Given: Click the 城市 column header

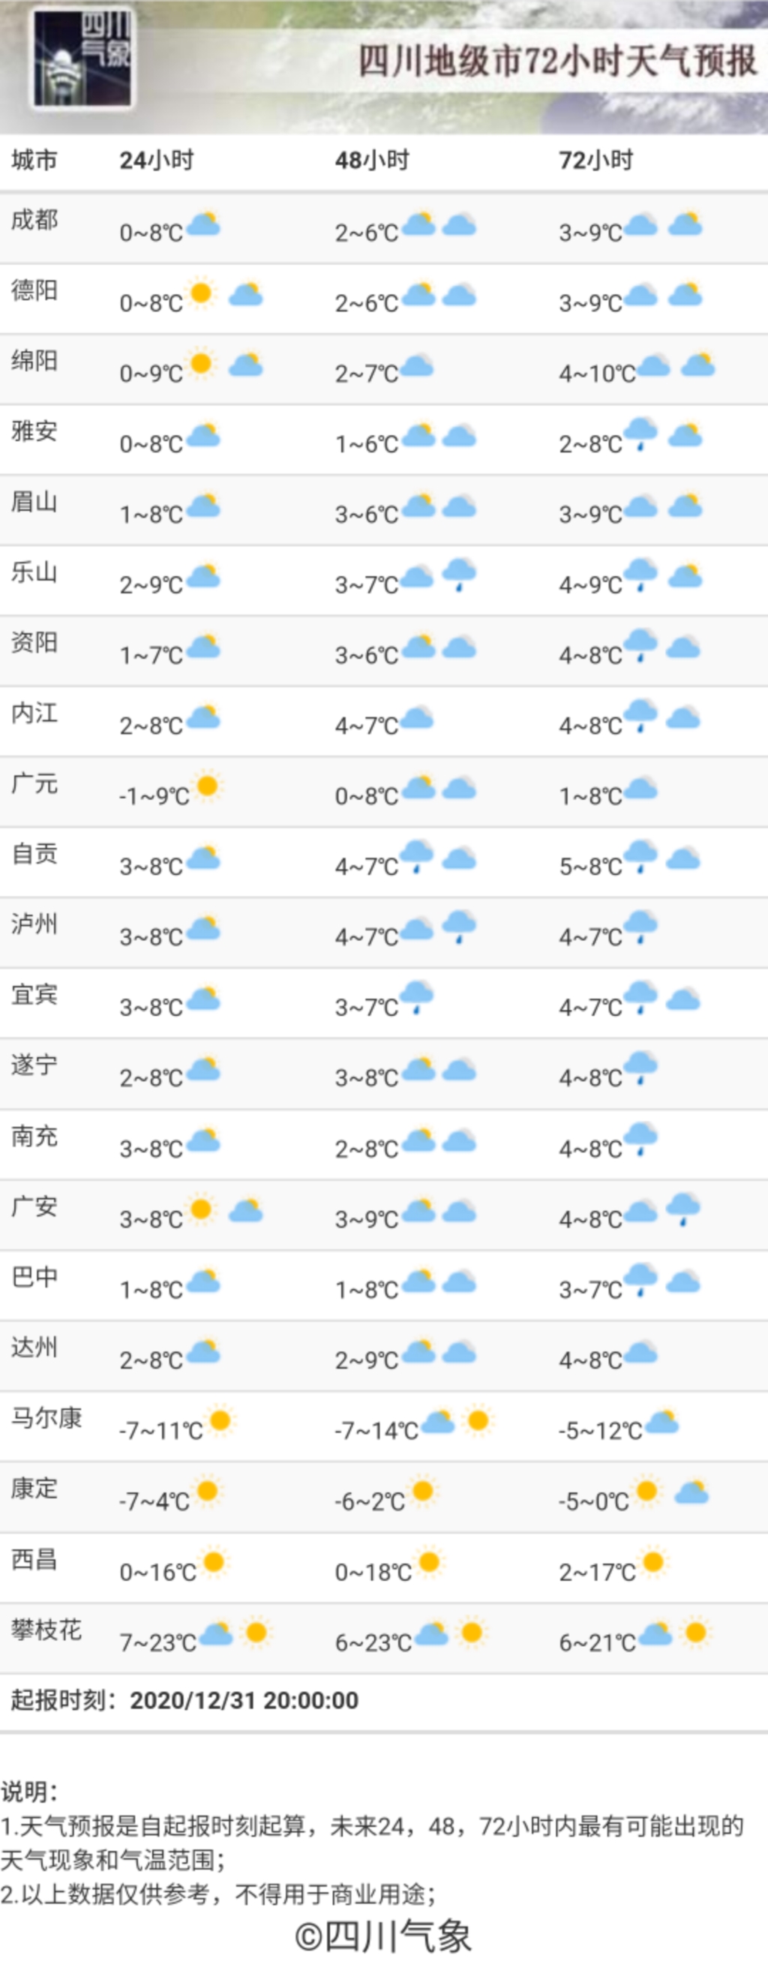Looking at the screenshot, I should (x=34, y=160).
